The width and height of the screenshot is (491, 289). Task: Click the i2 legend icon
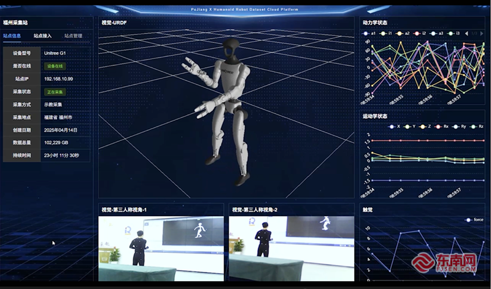[x=417, y=33]
